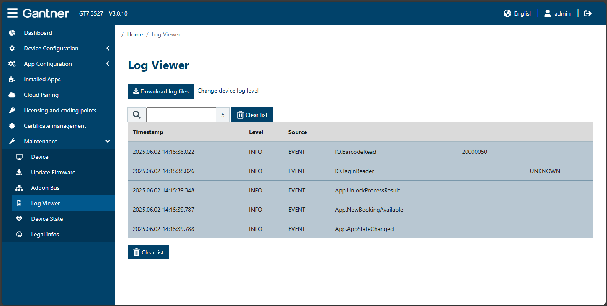Screen dimensions: 607x306
Task: Click the Licensing key icon
Action: point(12,110)
